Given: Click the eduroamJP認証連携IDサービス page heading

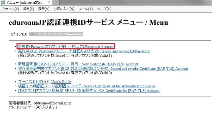Looking at the screenshot, I should pos(88,22).
